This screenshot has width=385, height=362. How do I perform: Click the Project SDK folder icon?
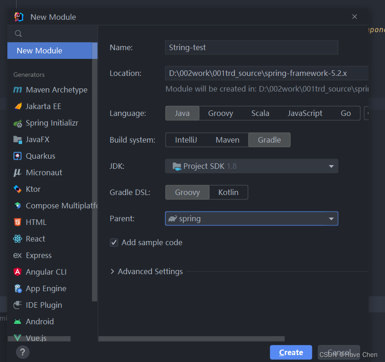(177, 167)
